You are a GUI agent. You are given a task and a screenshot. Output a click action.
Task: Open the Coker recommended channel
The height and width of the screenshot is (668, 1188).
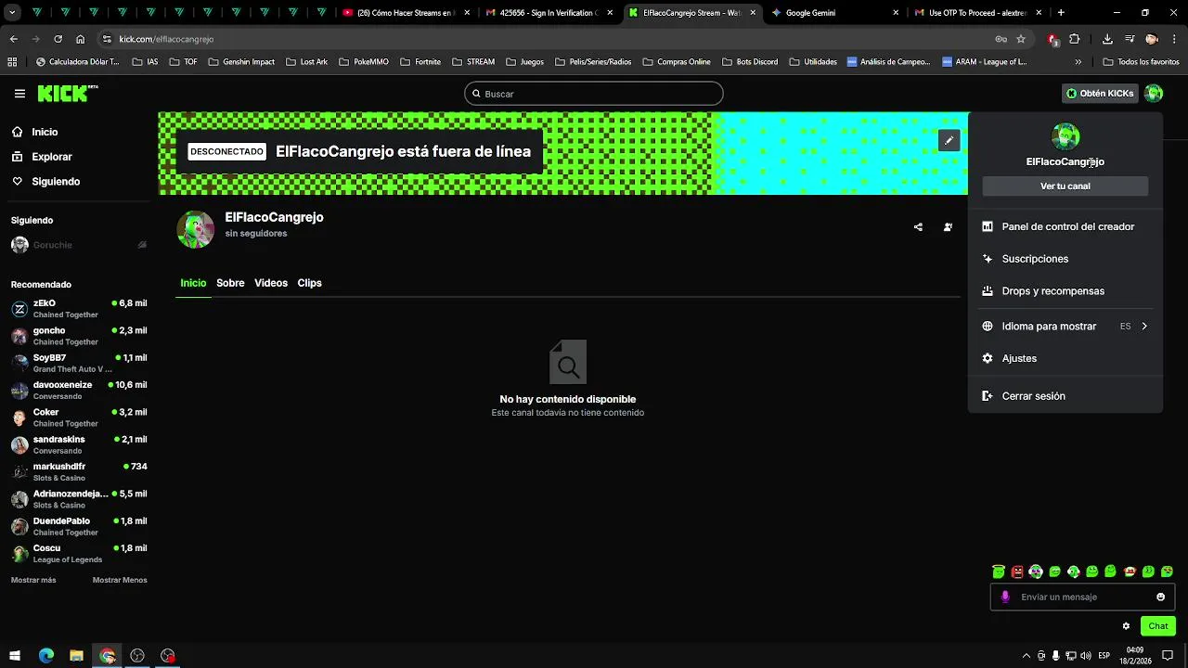coord(79,417)
